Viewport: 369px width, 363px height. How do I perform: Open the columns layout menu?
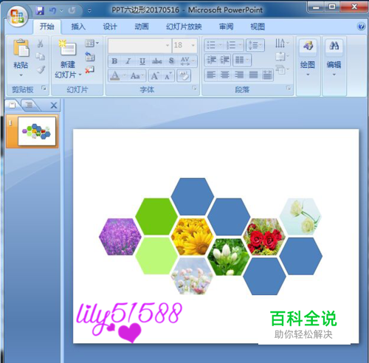[x=242, y=60]
